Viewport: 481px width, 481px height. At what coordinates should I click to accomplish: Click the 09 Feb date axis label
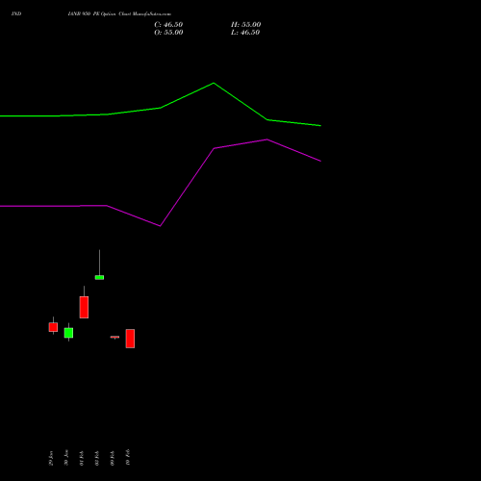tap(113, 458)
